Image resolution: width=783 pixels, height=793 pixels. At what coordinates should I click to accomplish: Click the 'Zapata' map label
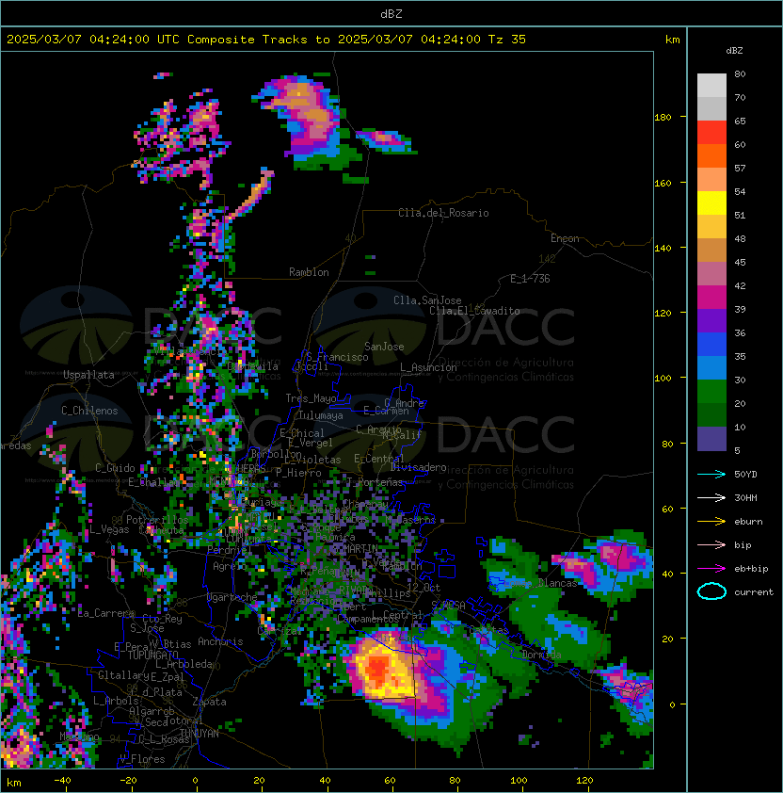[209, 702]
